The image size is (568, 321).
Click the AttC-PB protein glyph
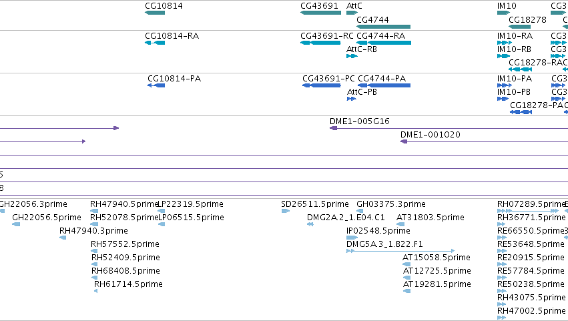(351, 99)
